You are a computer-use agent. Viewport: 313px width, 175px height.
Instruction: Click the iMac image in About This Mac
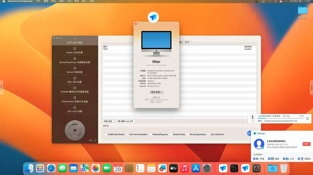pyautogui.click(x=156, y=43)
